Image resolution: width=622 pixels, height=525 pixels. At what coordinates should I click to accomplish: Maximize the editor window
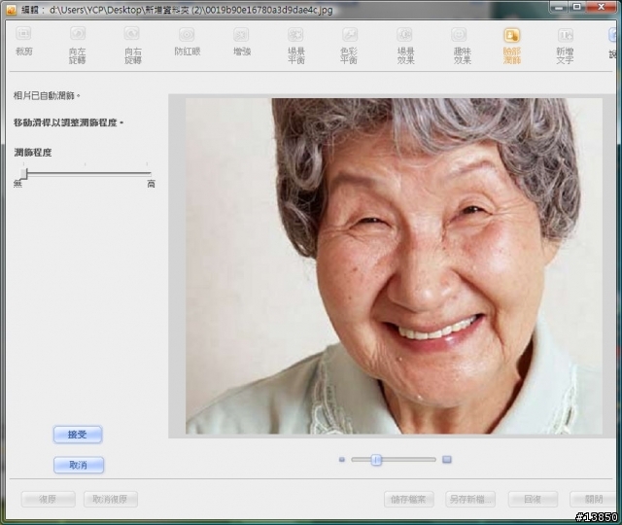[577, 7]
